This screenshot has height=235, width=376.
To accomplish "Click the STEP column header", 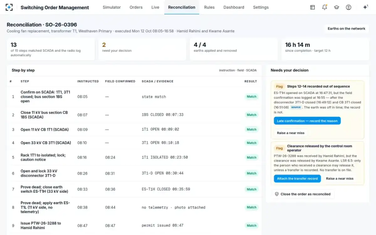I will (25, 81).
